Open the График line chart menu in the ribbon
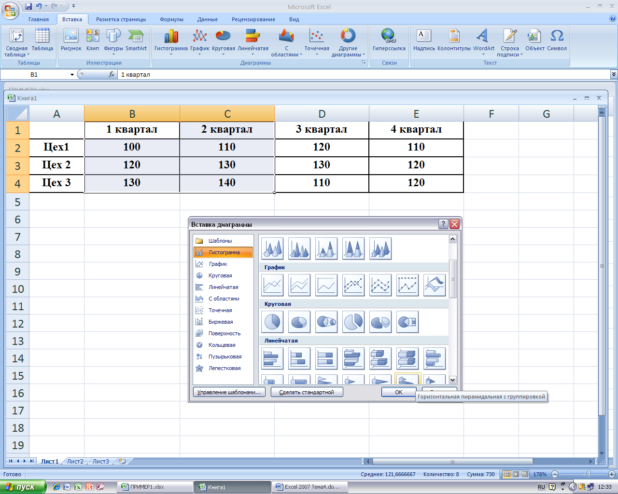Screen dimensions: 618x494 tap(199, 42)
